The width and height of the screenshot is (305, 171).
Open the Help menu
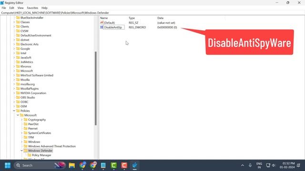coord(44,8)
